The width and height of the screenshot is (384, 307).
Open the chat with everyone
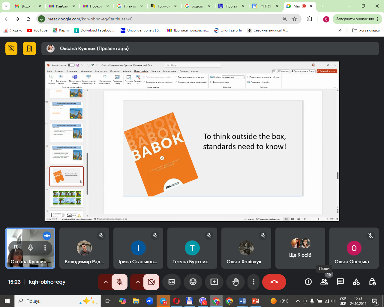pyautogui.click(x=340, y=282)
